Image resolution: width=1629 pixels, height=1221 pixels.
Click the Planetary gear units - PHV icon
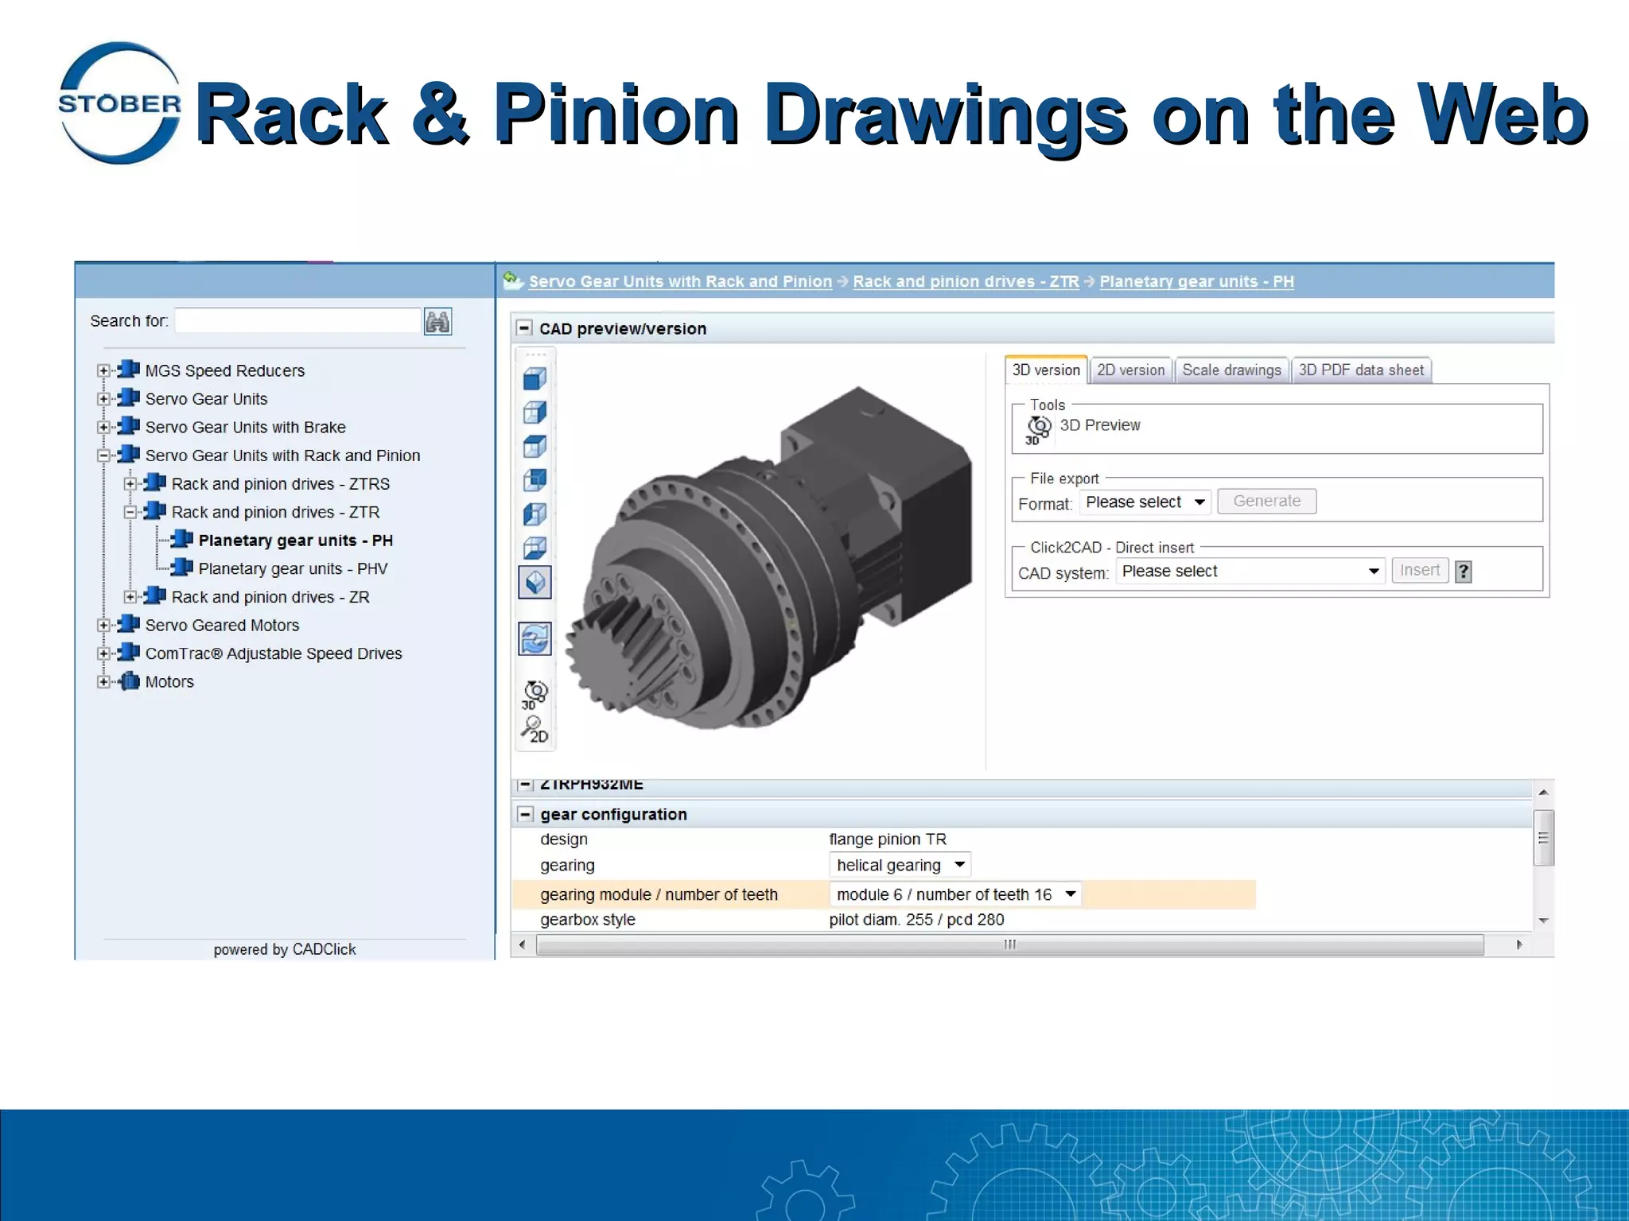pyautogui.click(x=182, y=568)
